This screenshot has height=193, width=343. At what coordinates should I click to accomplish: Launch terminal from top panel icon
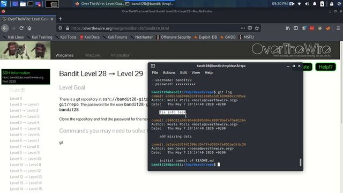pyautogui.click(x=31, y=4)
